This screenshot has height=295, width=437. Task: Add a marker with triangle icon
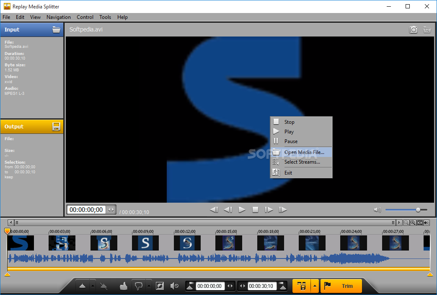82,286
